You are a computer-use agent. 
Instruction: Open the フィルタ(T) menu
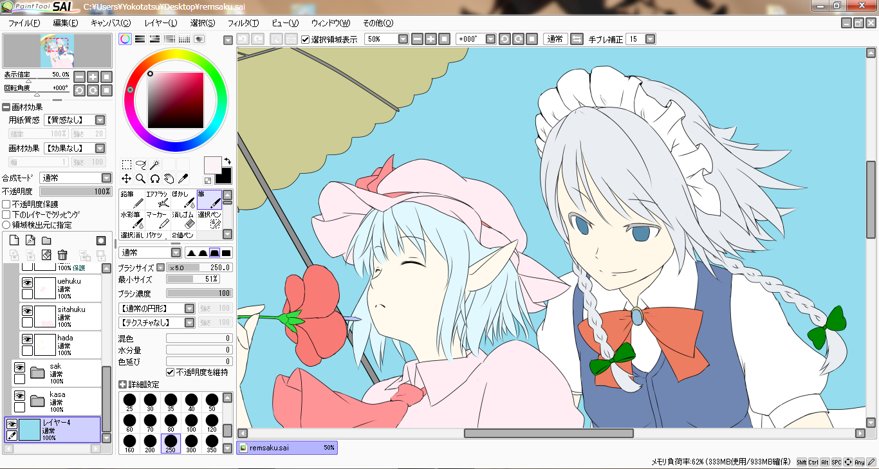point(243,23)
